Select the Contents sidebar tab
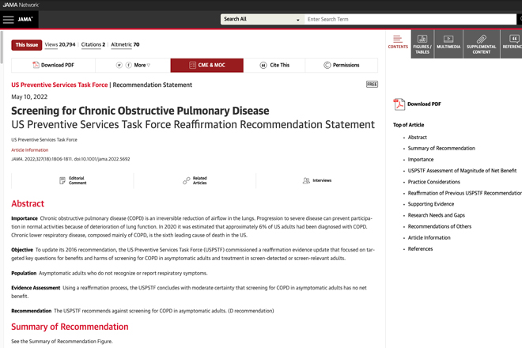Screen dimensions: 522x348 398,43
